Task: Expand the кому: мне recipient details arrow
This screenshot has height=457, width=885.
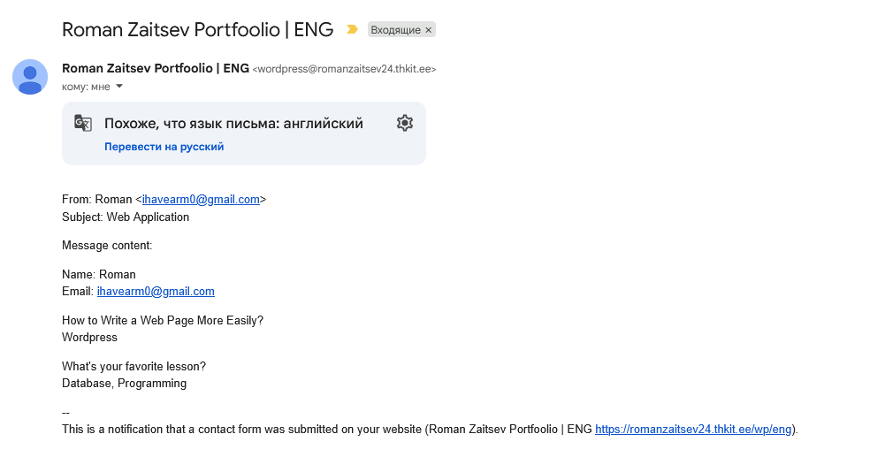Action: [x=119, y=86]
